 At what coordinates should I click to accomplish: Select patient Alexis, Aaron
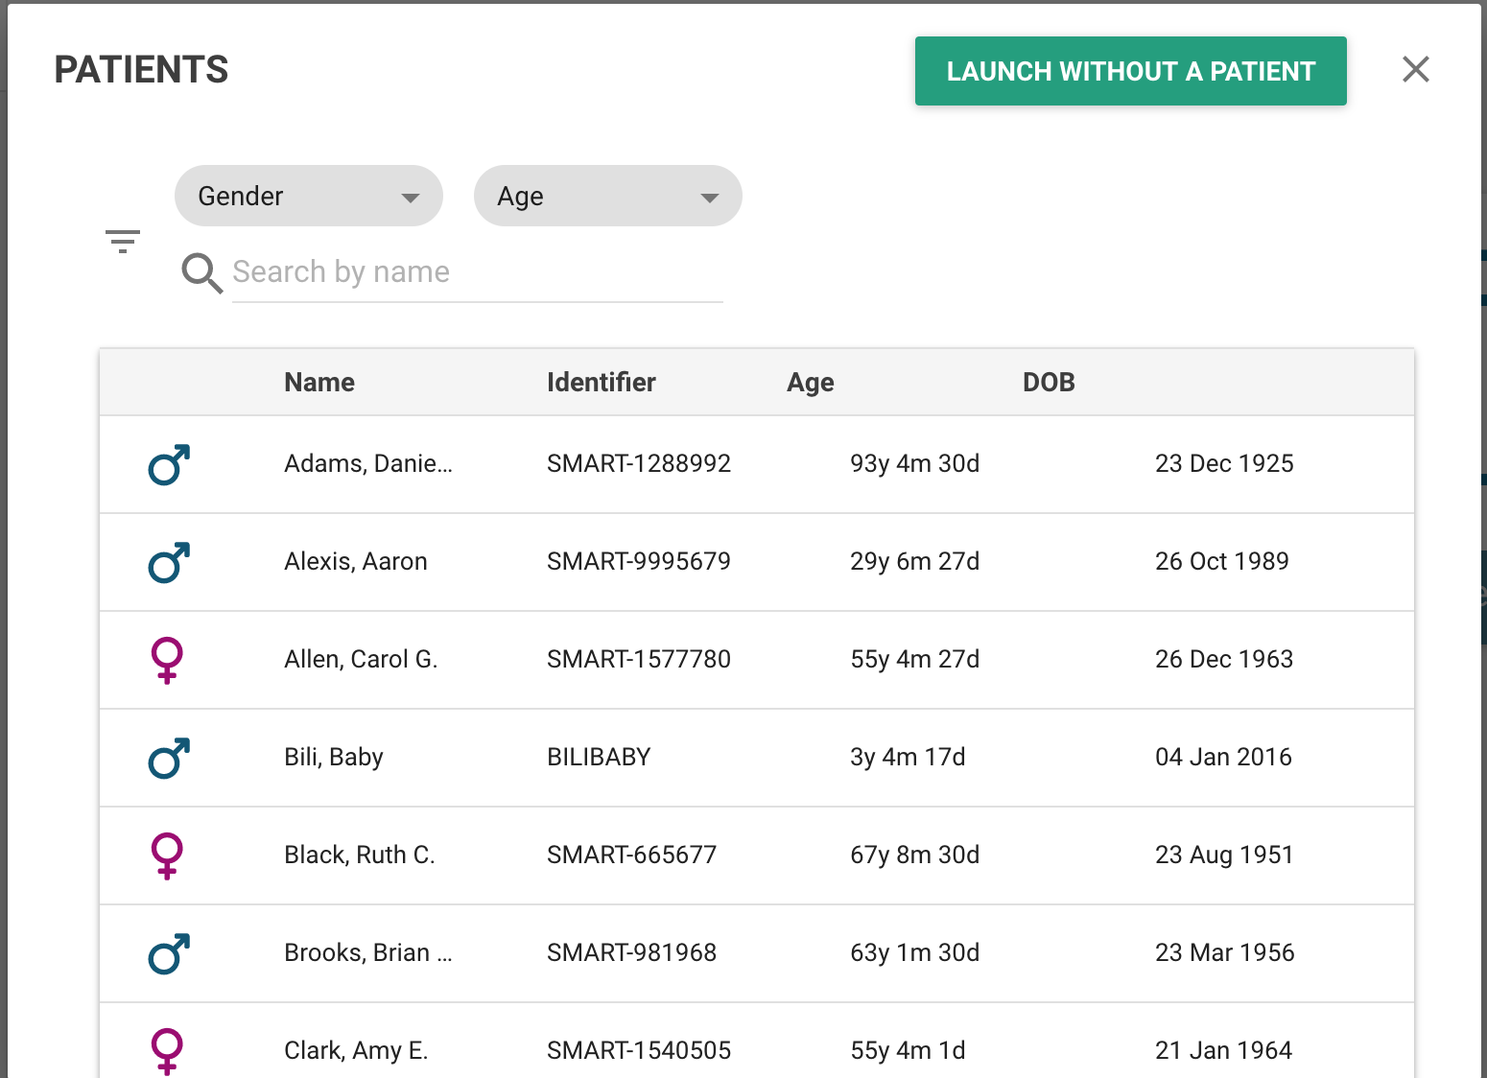point(356,562)
